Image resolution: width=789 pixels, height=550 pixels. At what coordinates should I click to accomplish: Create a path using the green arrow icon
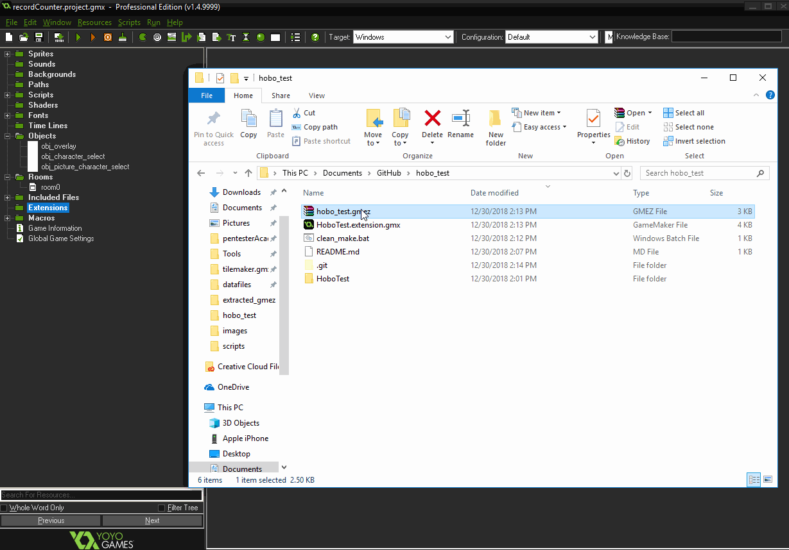click(x=186, y=37)
